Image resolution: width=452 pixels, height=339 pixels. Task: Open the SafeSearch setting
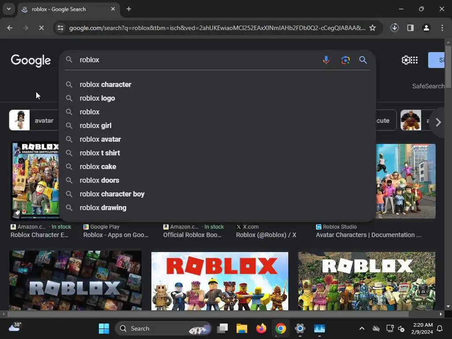click(428, 86)
